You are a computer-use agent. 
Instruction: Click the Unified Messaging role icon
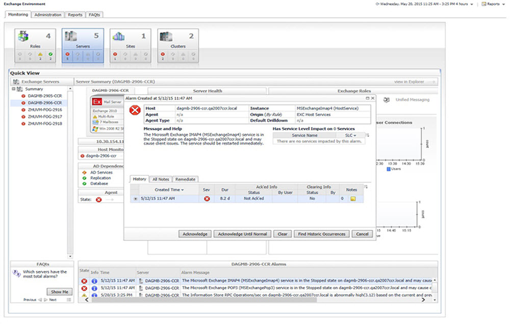click(x=387, y=100)
